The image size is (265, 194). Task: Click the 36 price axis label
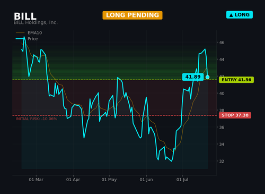(222, 128)
